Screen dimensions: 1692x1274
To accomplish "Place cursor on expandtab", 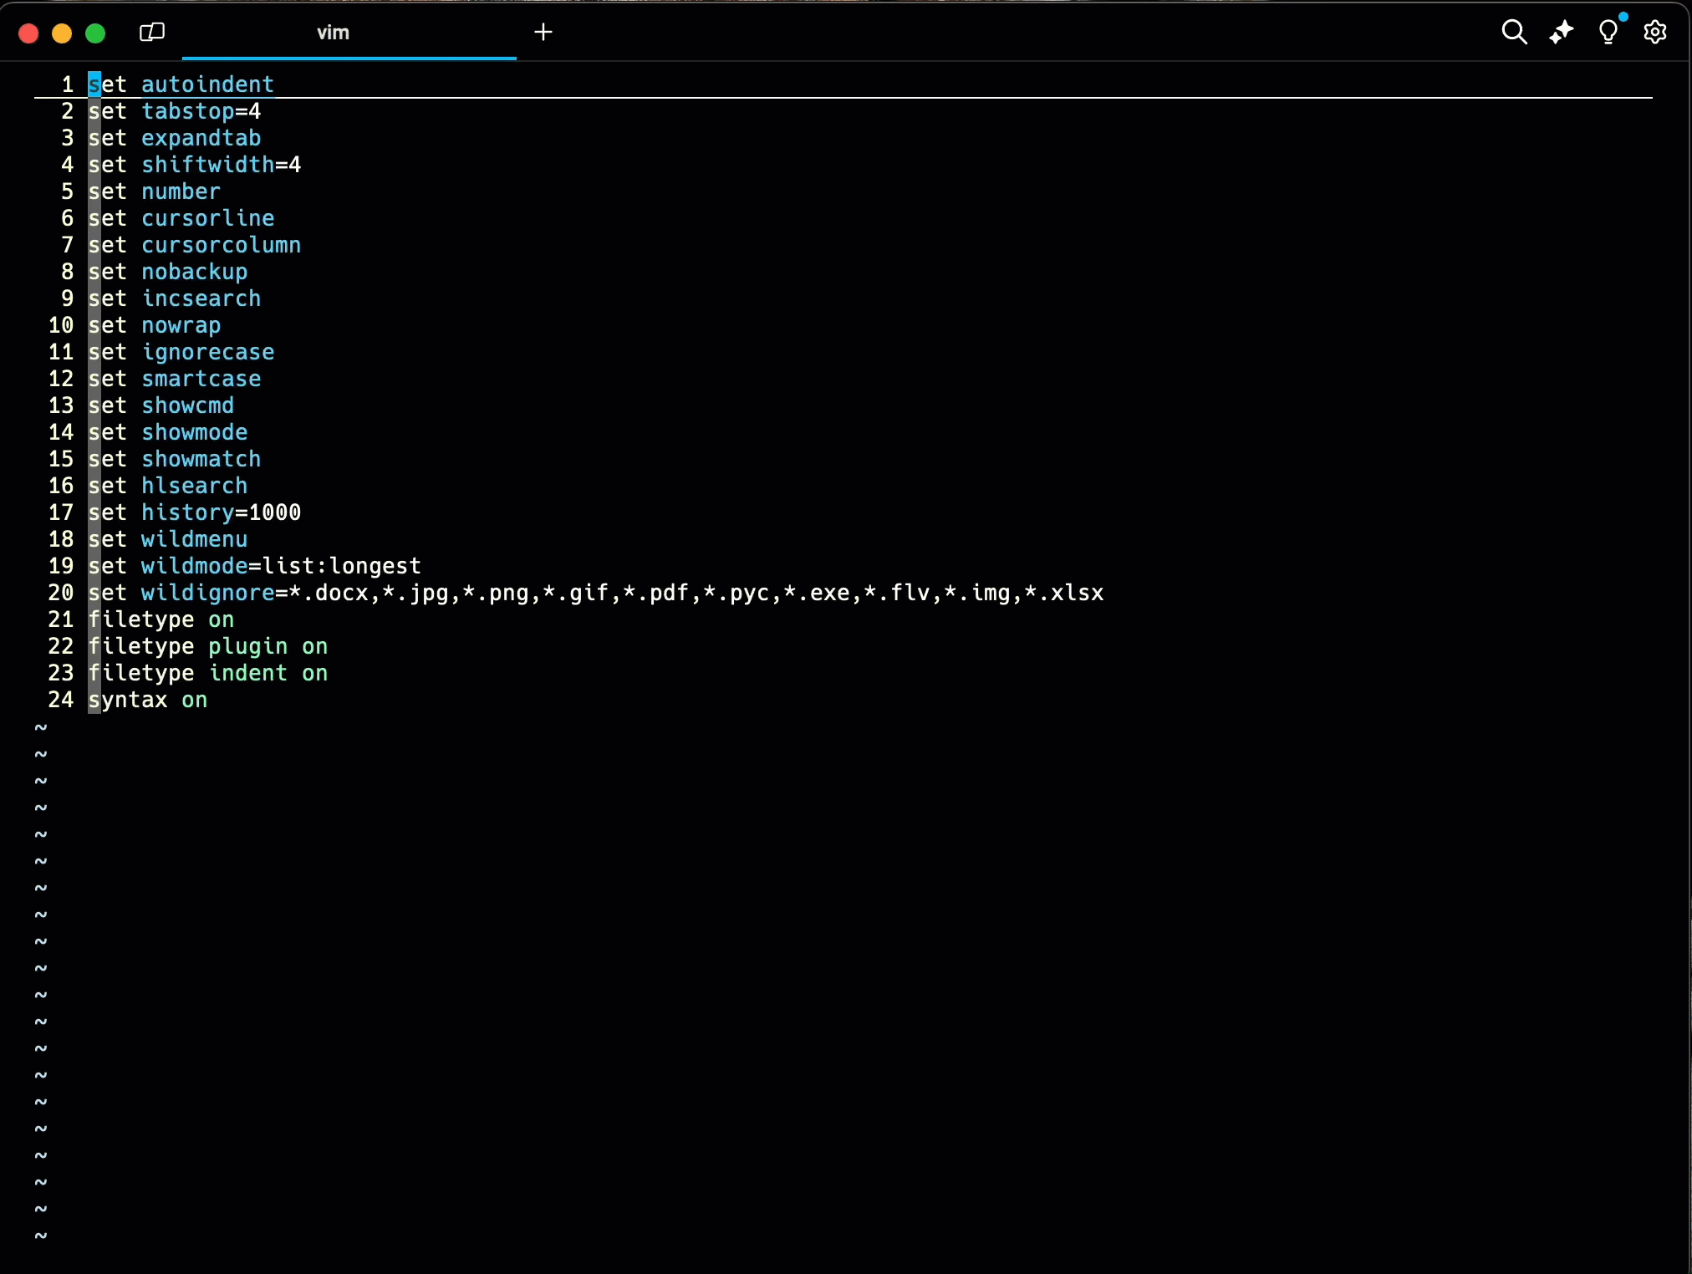I will click(201, 138).
